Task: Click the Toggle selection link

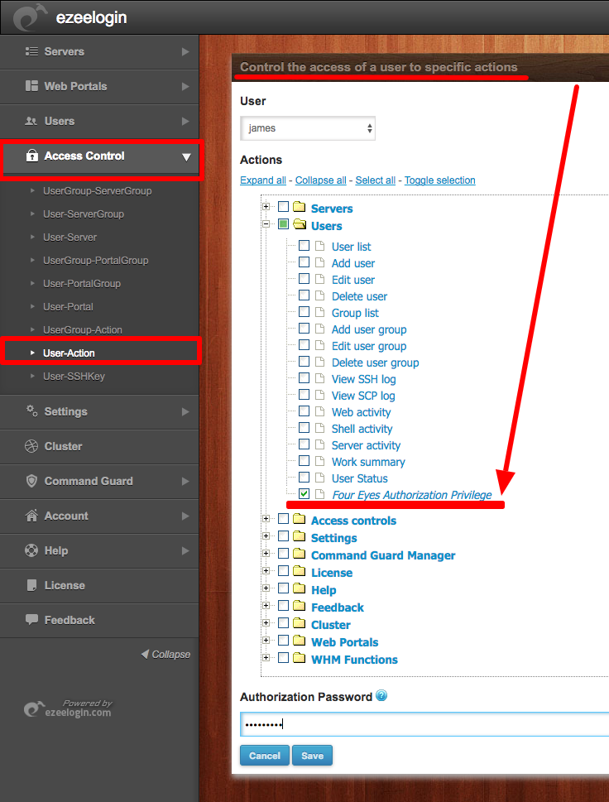Action: (x=439, y=180)
